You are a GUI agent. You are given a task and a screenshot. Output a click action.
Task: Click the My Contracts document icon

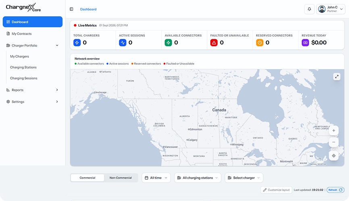click(x=8, y=34)
